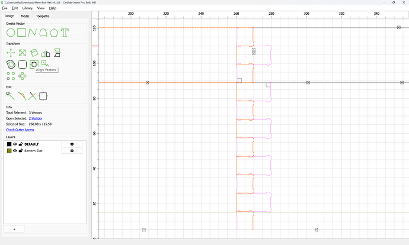
Task: Select the Rectangle vector tool
Action: pyautogui.click(x=22, y=33)
